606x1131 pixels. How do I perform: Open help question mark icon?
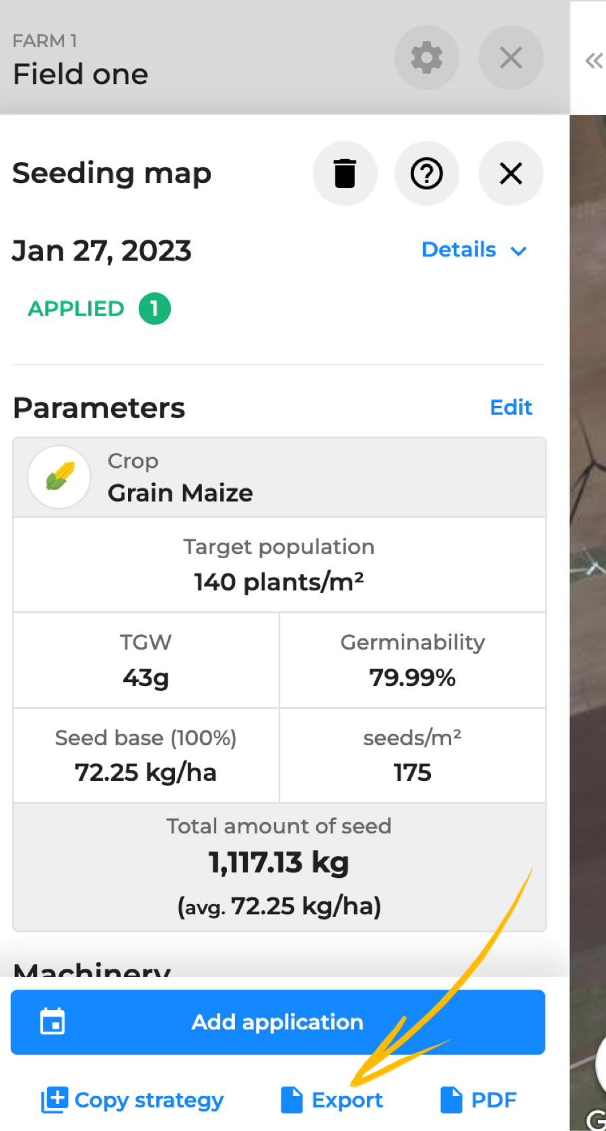pyautogui.click(x=426, y=174)
